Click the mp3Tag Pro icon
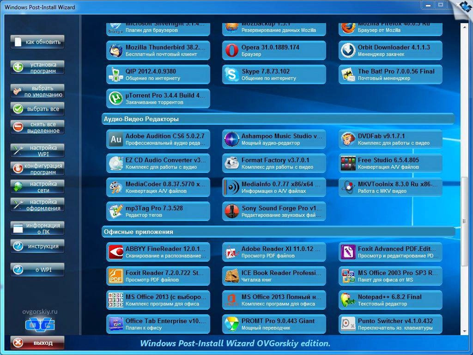This screenshot has width=473, height=355. pyautogui.click(x=115, y=211)
